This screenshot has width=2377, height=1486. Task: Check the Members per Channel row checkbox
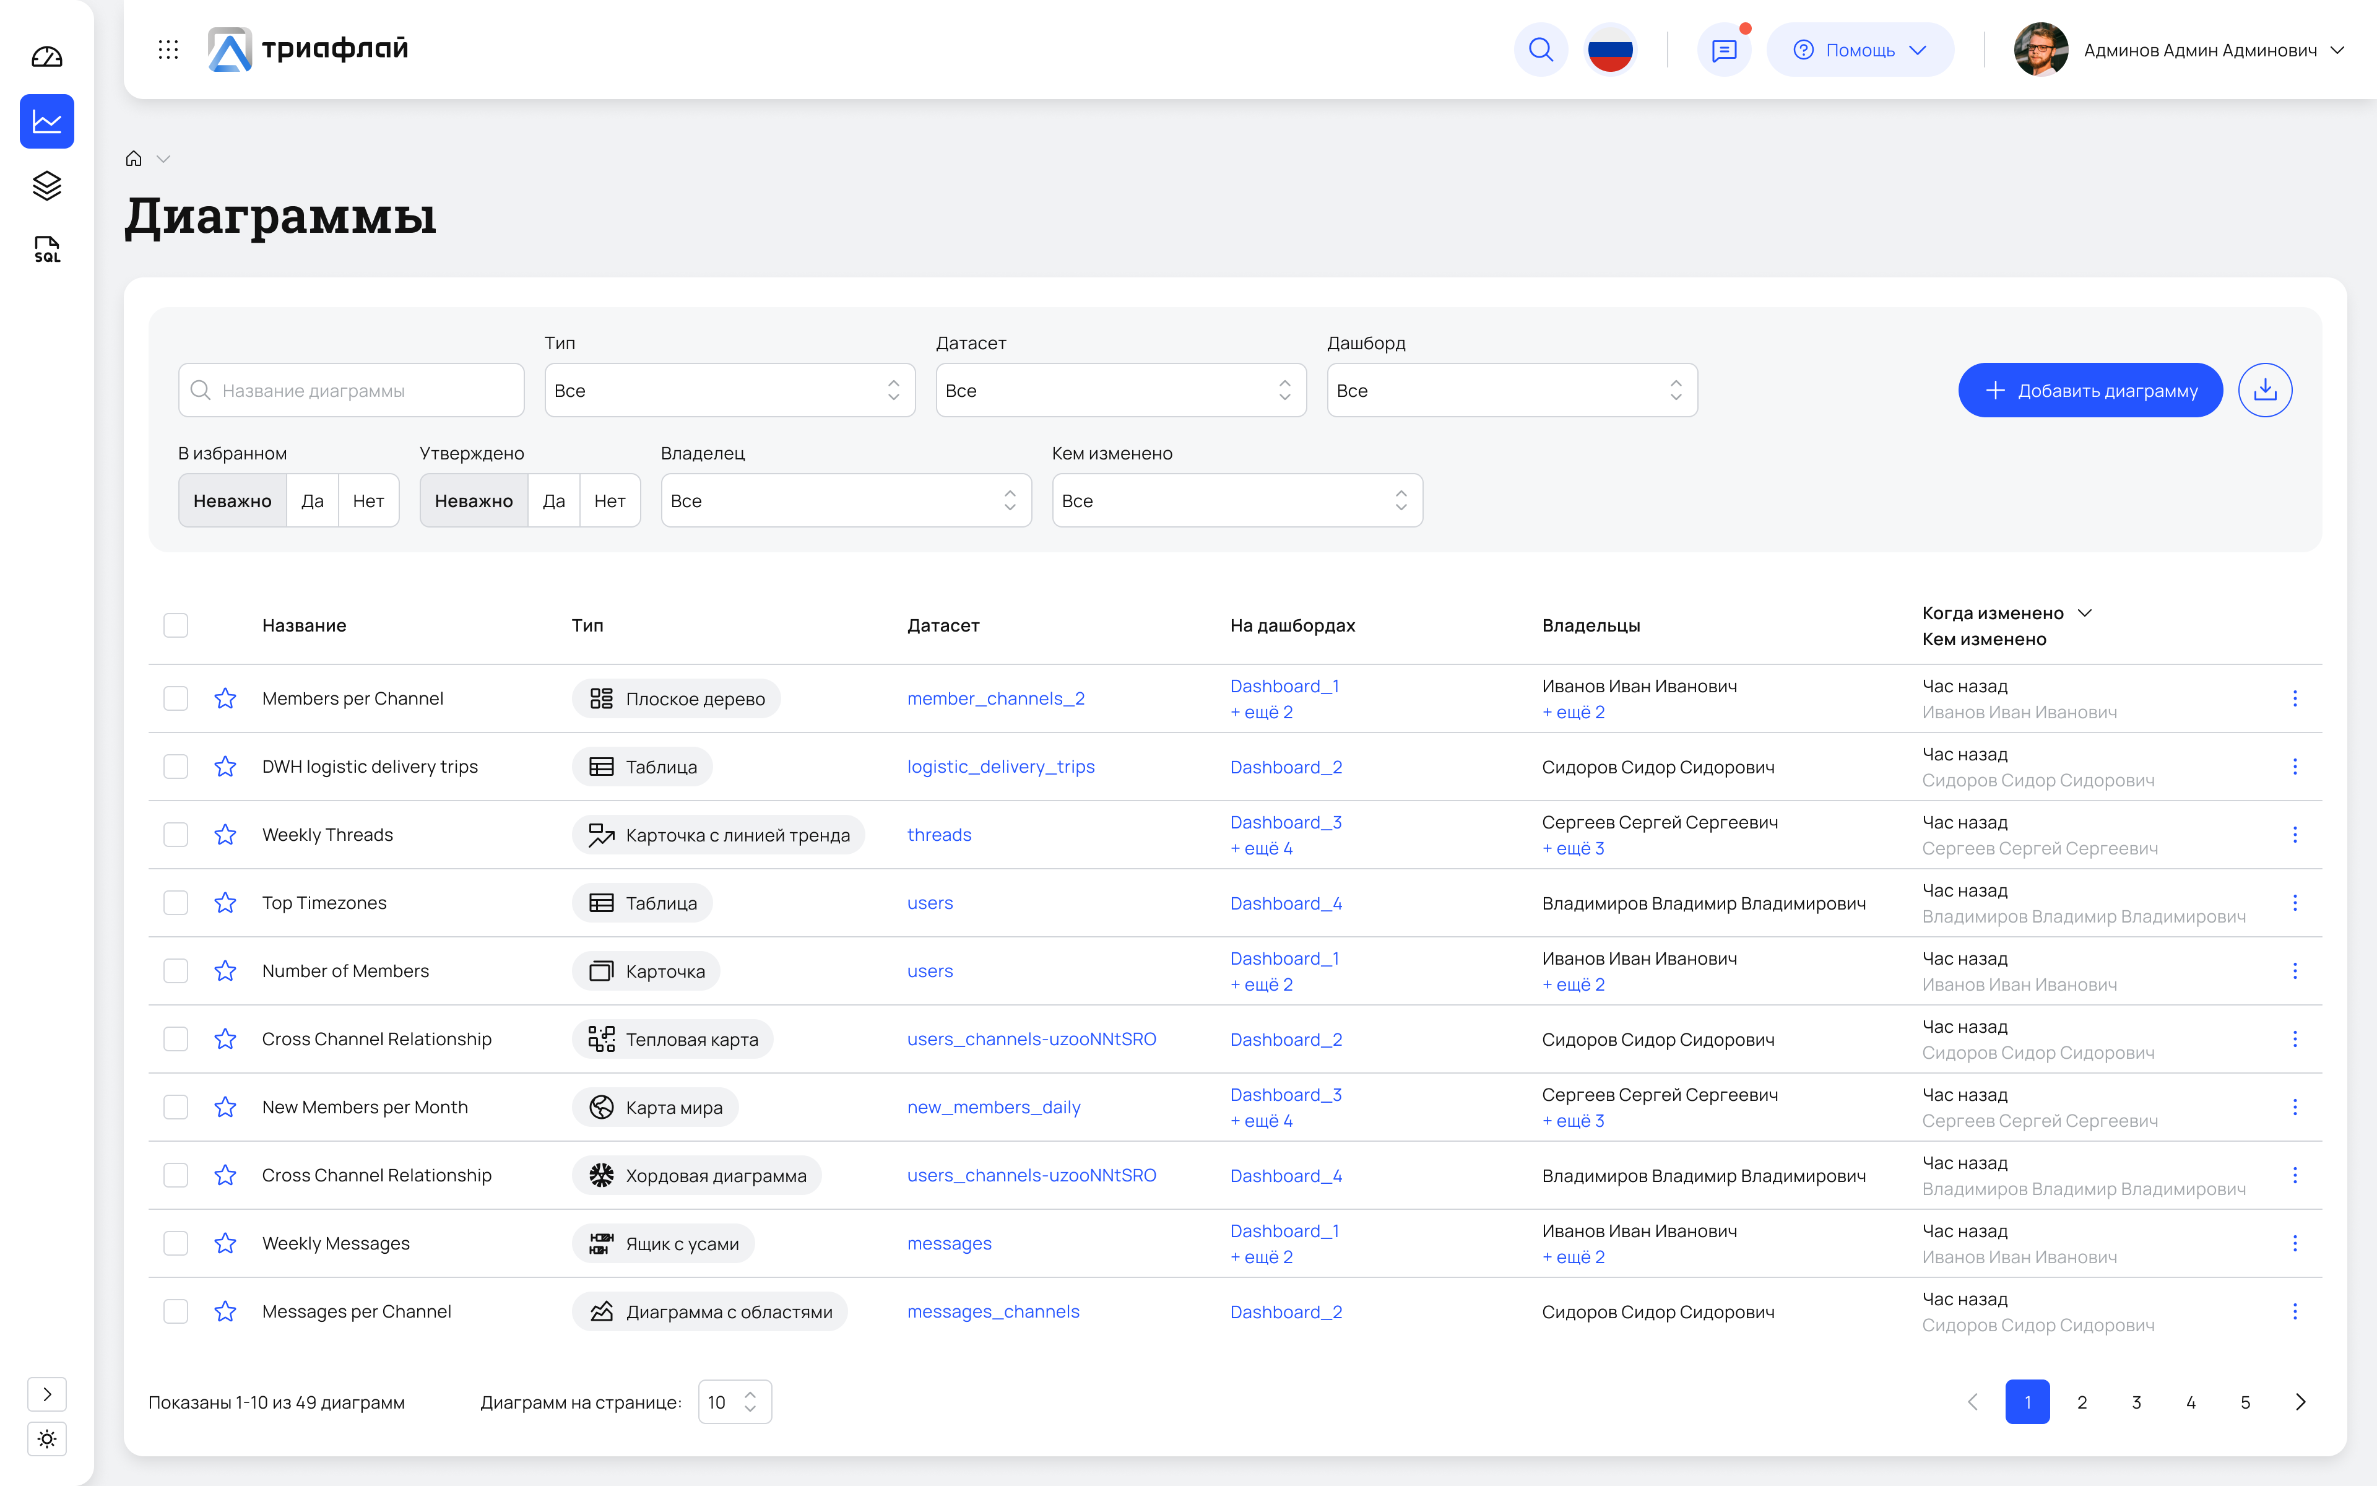(176, 699)
